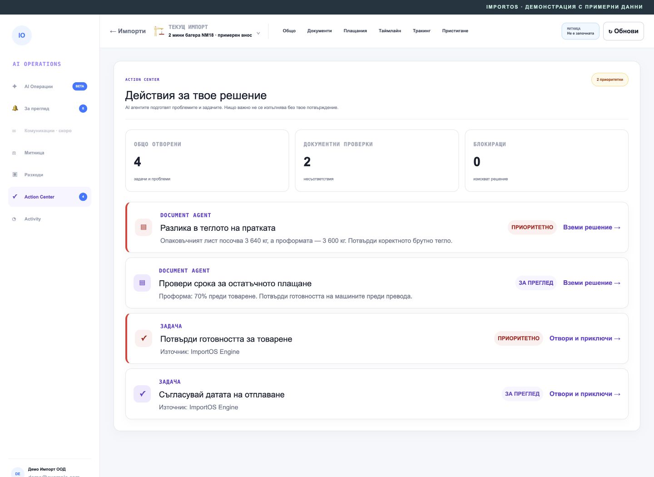Screen dimensions: 654x477
Task: Open AI Операции in sidebar
Action: click(x=50, y=86)
